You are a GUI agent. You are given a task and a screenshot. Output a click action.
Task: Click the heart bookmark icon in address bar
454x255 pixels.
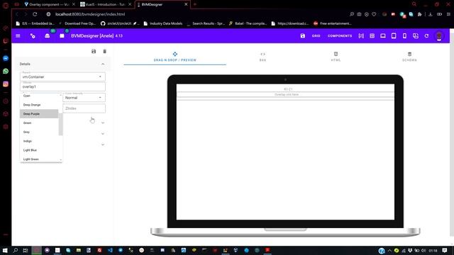[374, 14]
